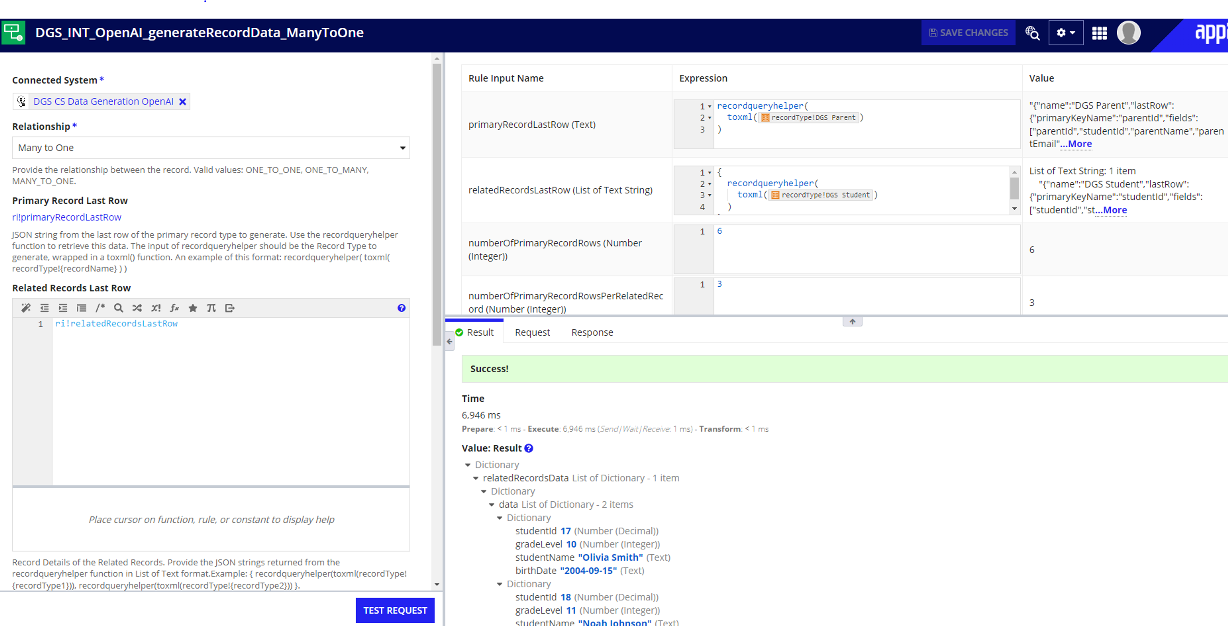
Task: Open the navigation apps grid icon
Action: [x=1099, y=33]
